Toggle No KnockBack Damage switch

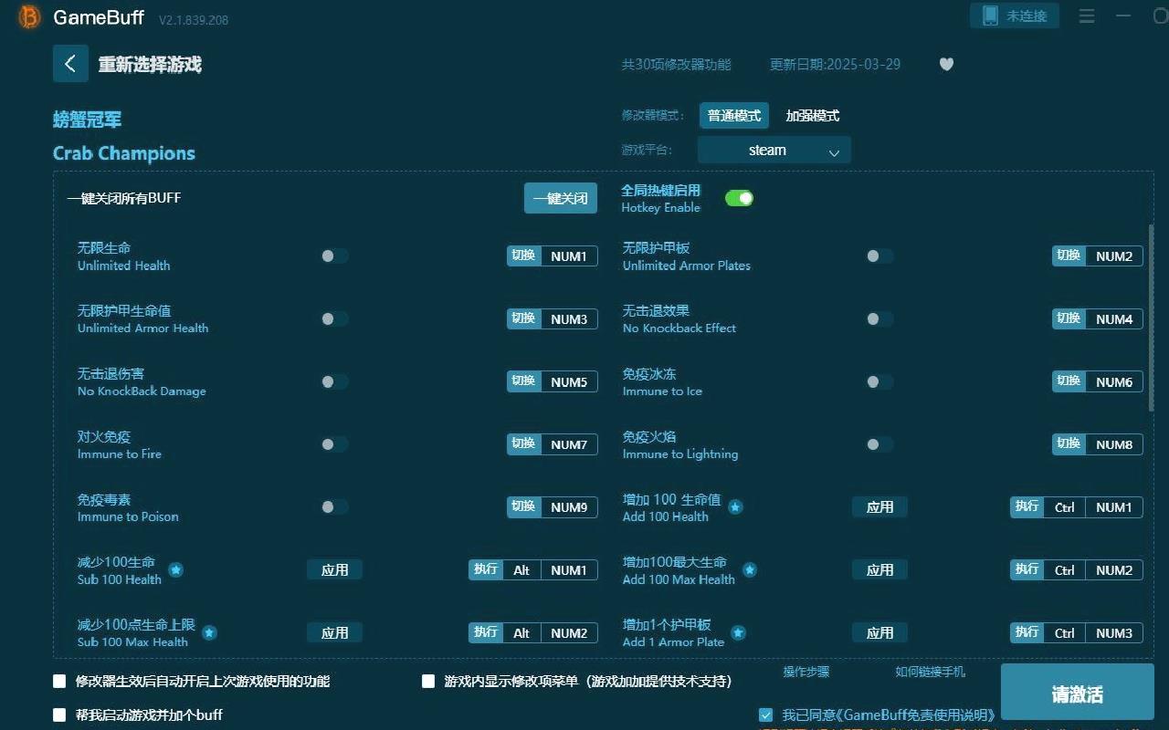tap(334, 381)
